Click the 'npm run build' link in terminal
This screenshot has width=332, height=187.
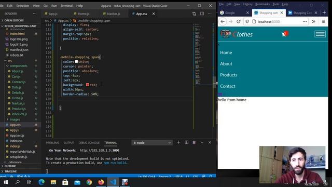115,163
